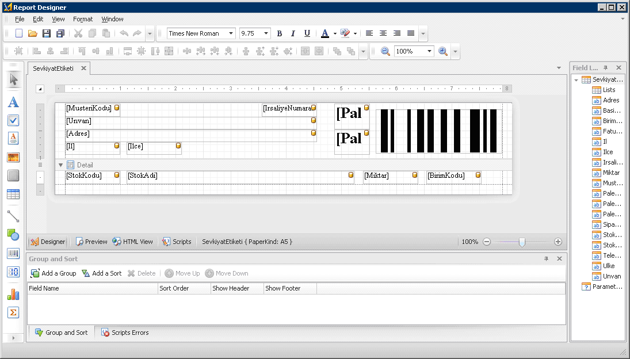Open the Scripts Errors tab
630x359 pixels.
[x=125, y=333]
